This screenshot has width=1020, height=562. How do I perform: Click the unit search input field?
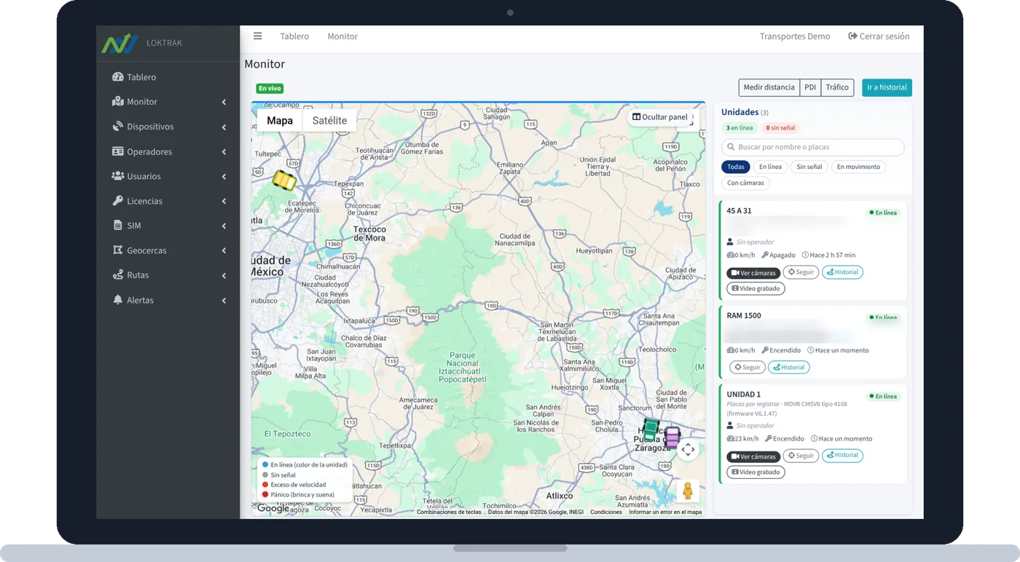812,147
